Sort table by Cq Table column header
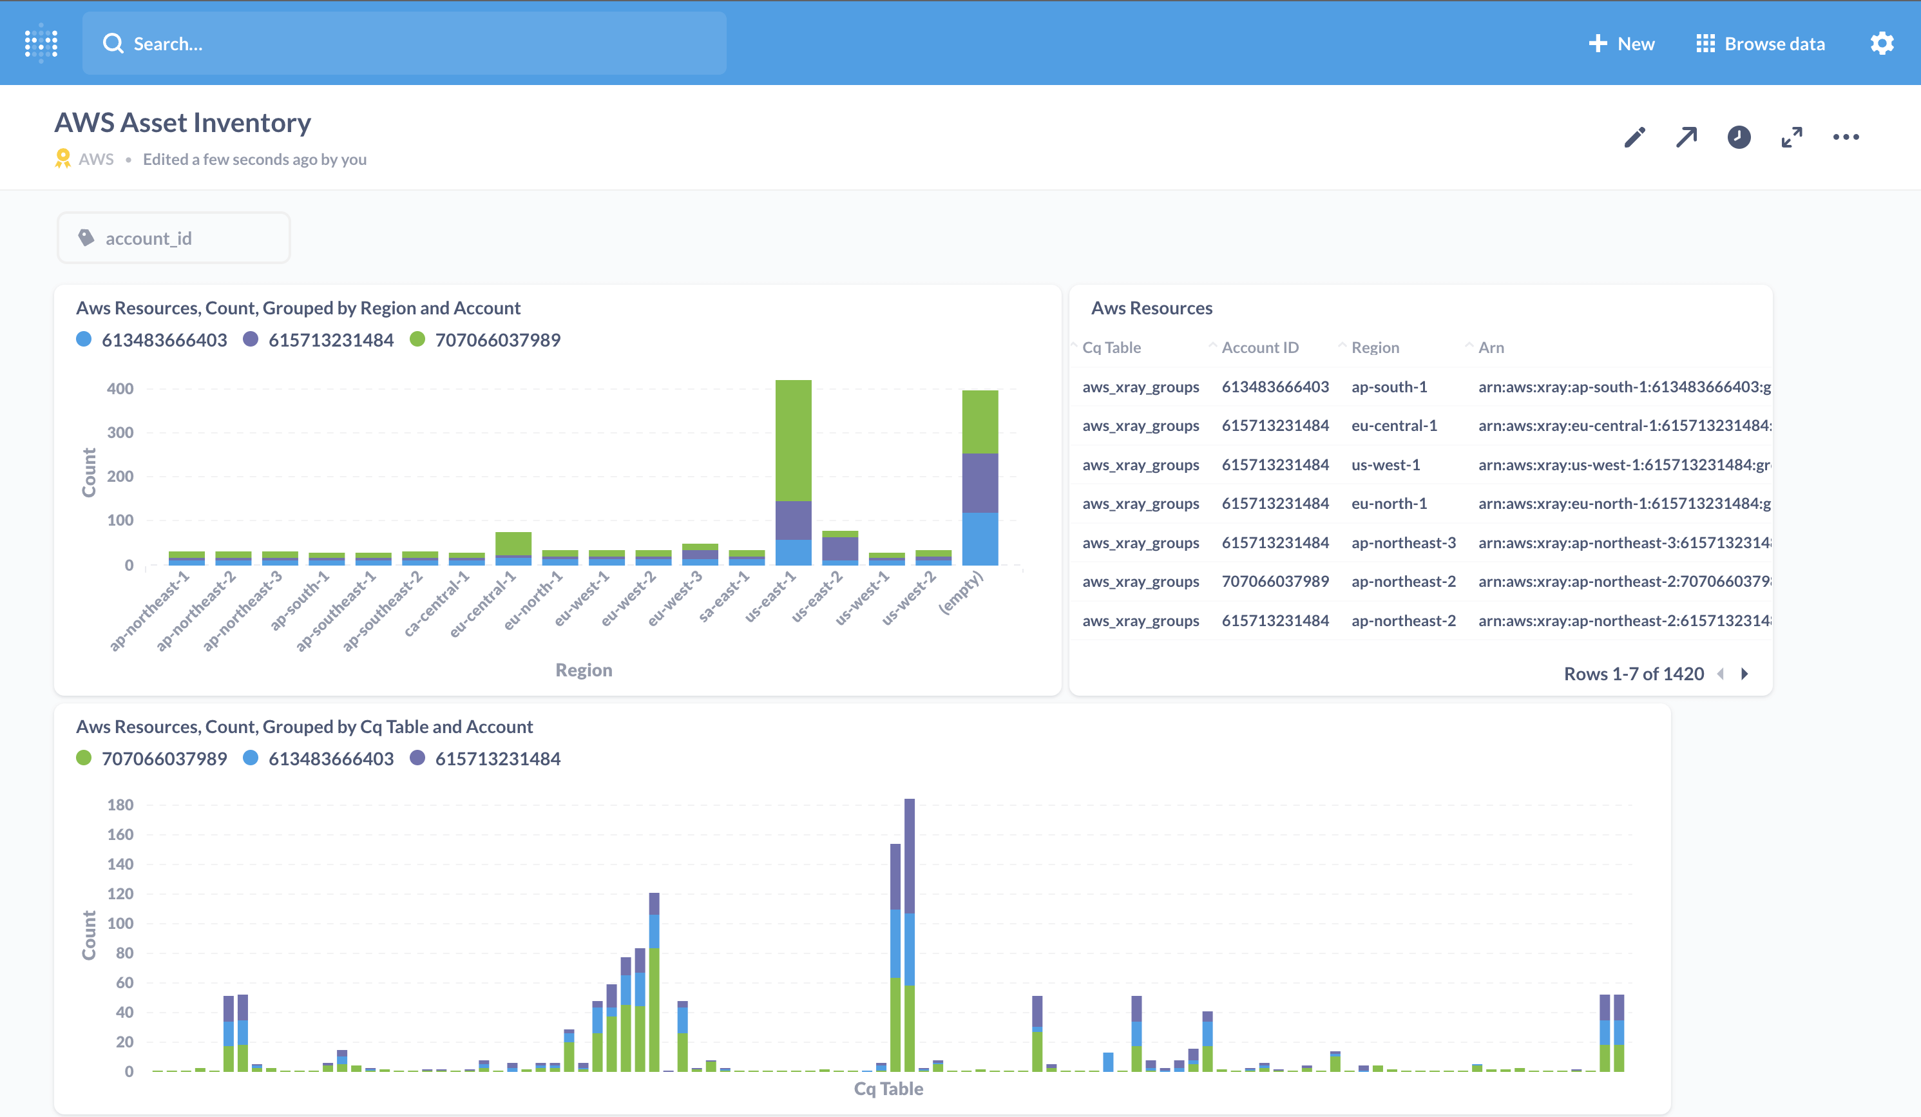 [1111, 348]
